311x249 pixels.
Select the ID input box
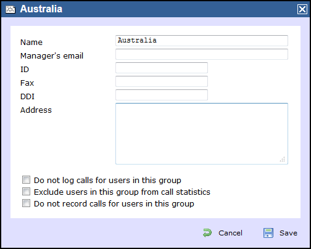162,68
